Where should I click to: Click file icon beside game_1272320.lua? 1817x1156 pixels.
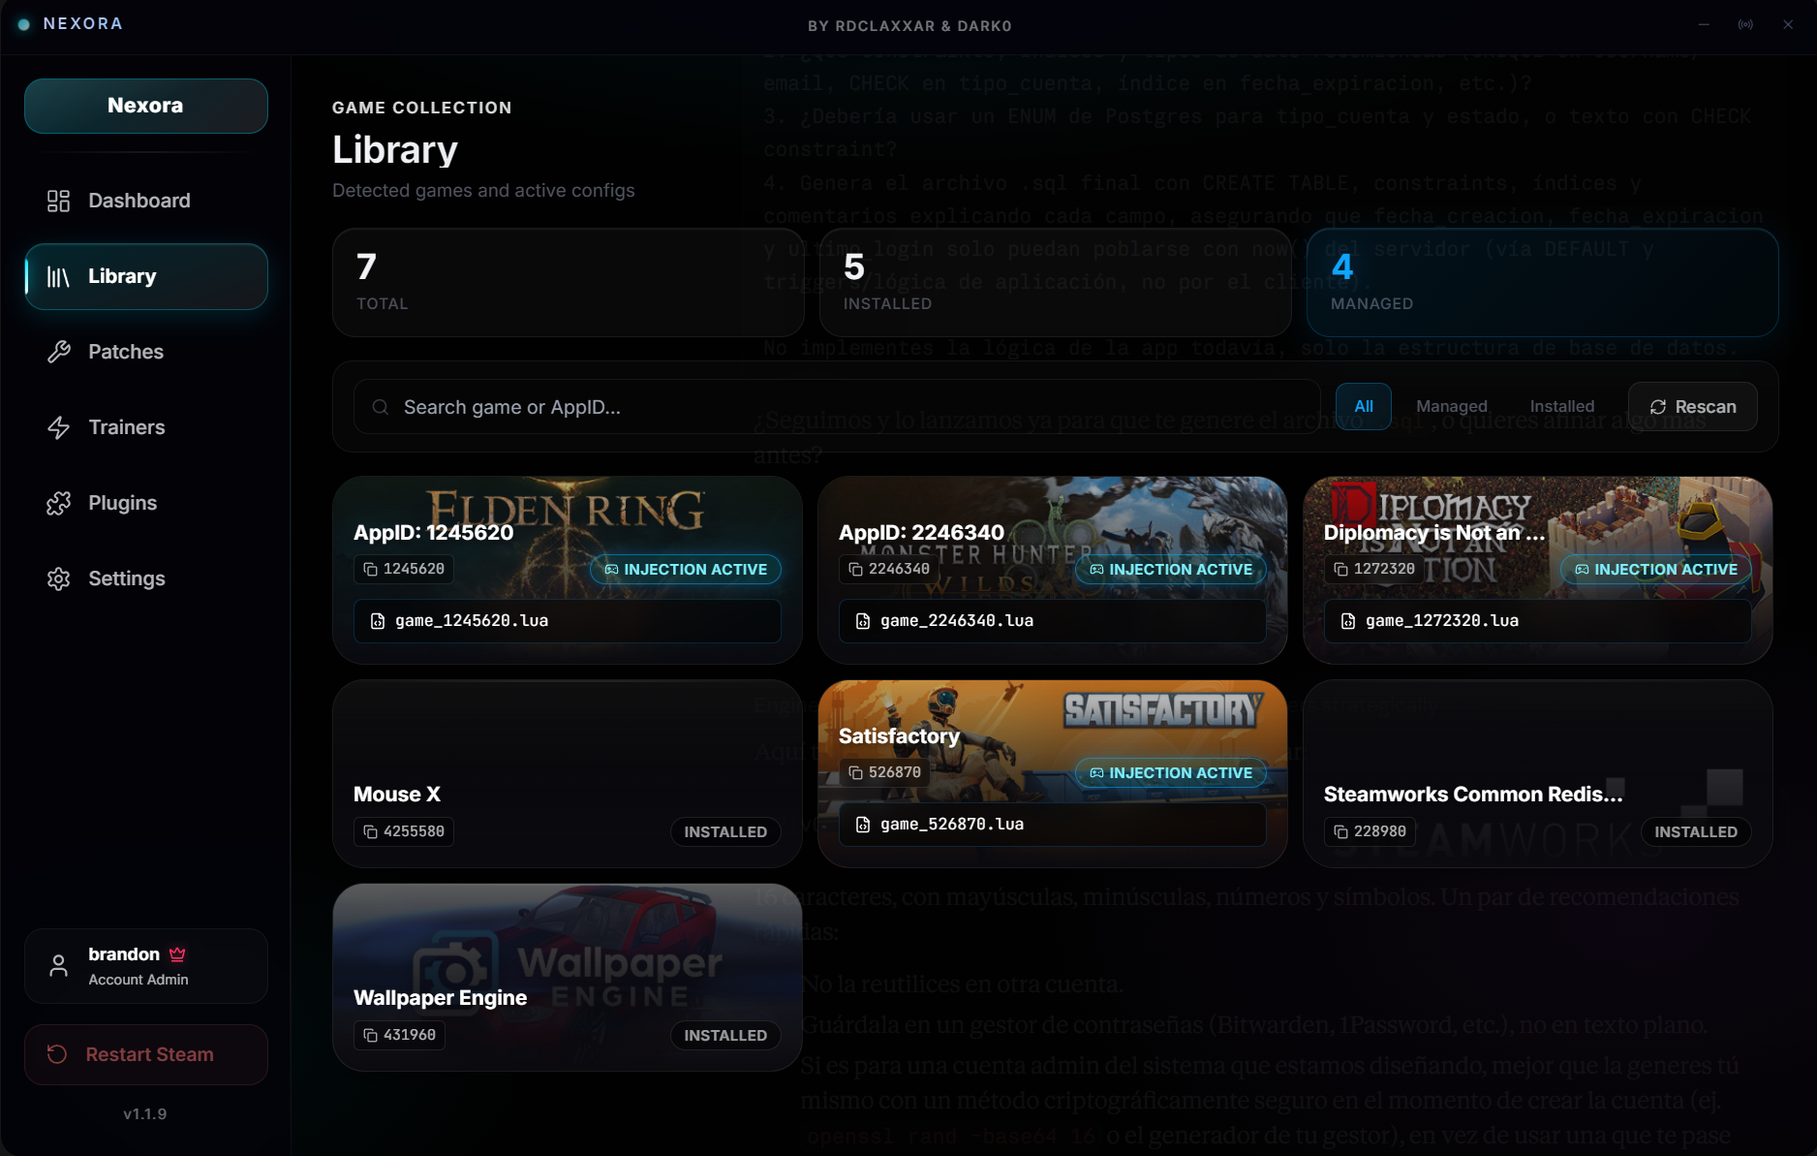[x=1348, y=621]
